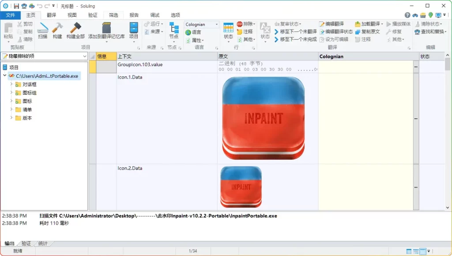
Task: Click the spell check ABC icon in title bar
Action: tap(24, 6)
